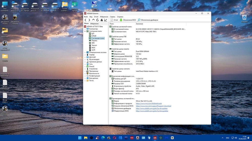Expand the Мультимедиа tree node
The width and height of the screenshot is (252, 141).
[x=85, y=59]
